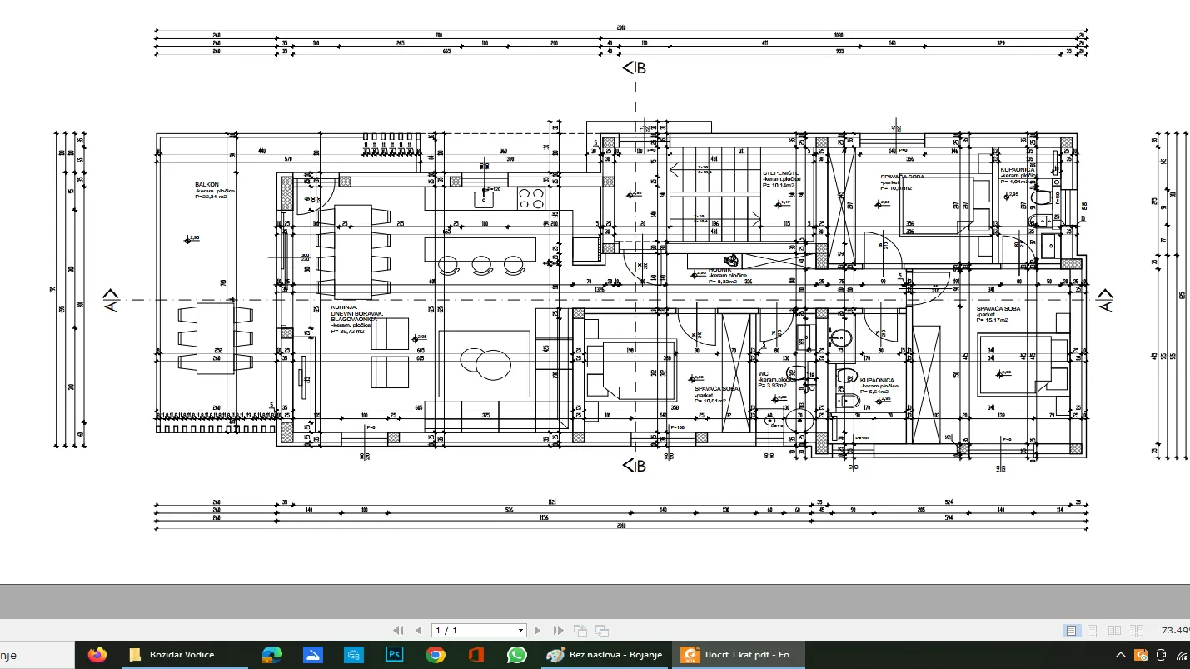Click the zoom percentage field

[1175, 631]
